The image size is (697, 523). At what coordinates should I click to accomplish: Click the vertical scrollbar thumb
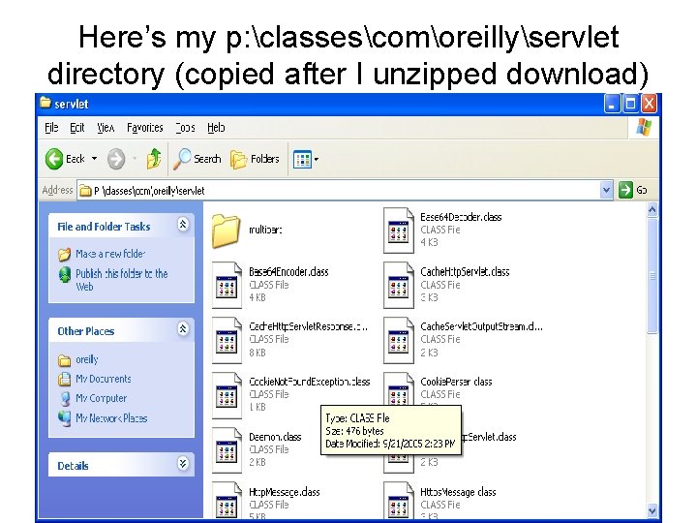[652, 275]
